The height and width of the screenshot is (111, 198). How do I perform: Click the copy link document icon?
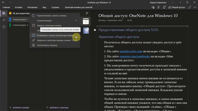[x=33, y=35]
